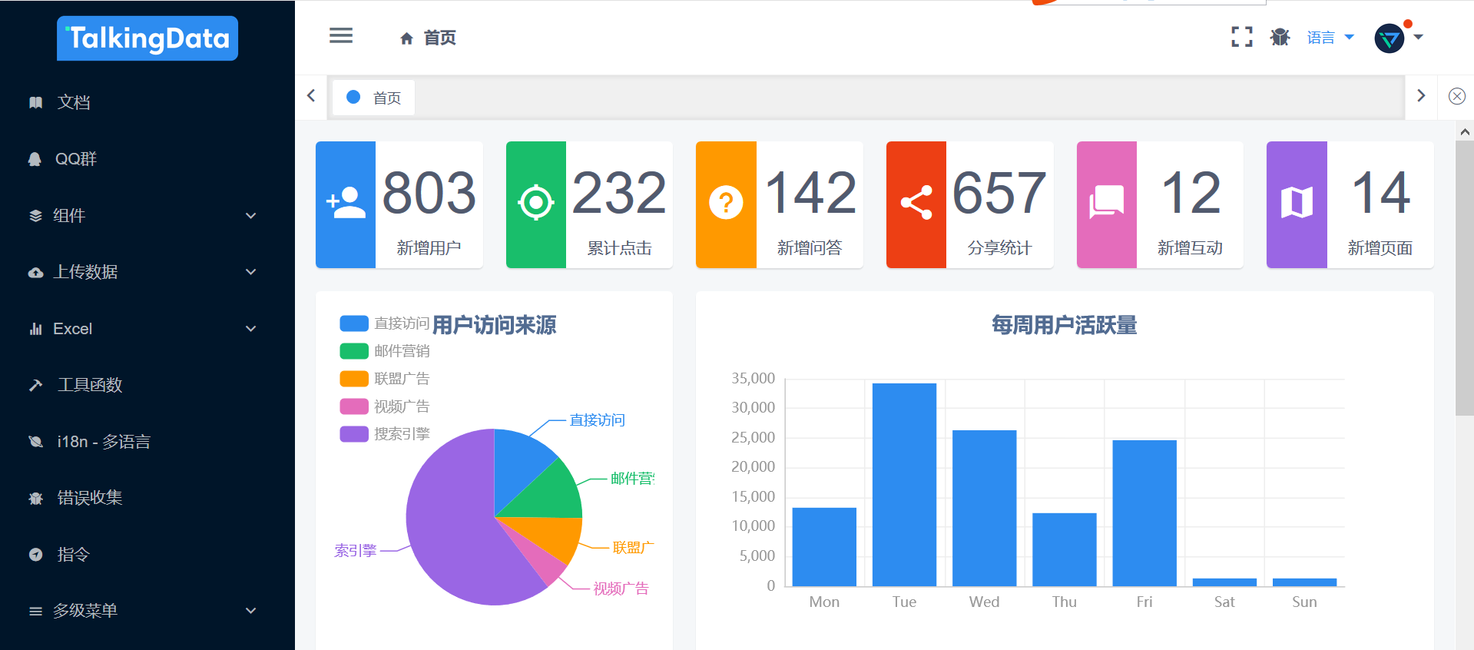Toggle 搜索引擎 legend item
The height and width of the screenshot is (650, 1474).
(x=384, y=434)
